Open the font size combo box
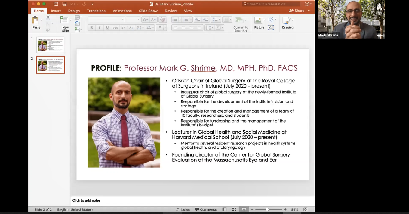The image size is (409, 214). pos(133,20)
